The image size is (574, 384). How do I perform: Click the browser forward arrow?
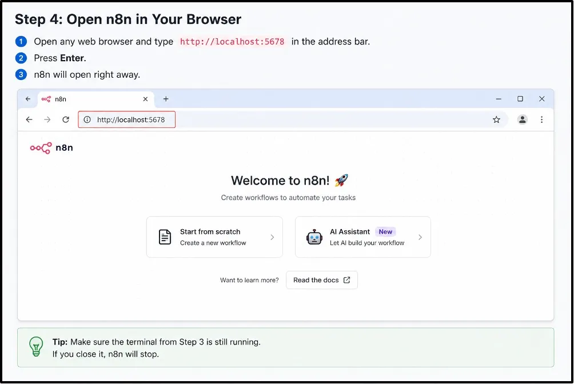(47, 119)
